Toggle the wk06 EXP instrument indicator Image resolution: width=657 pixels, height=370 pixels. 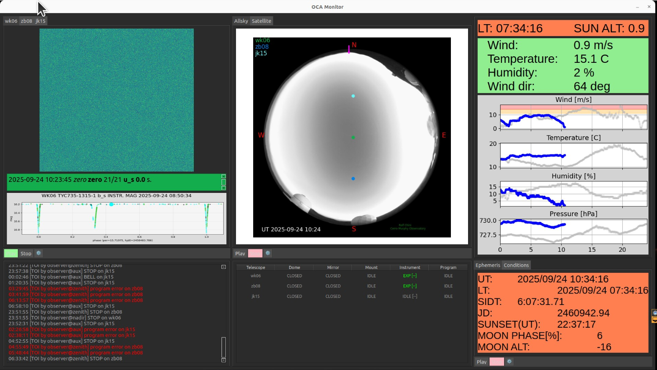click(x=409, y=276)
